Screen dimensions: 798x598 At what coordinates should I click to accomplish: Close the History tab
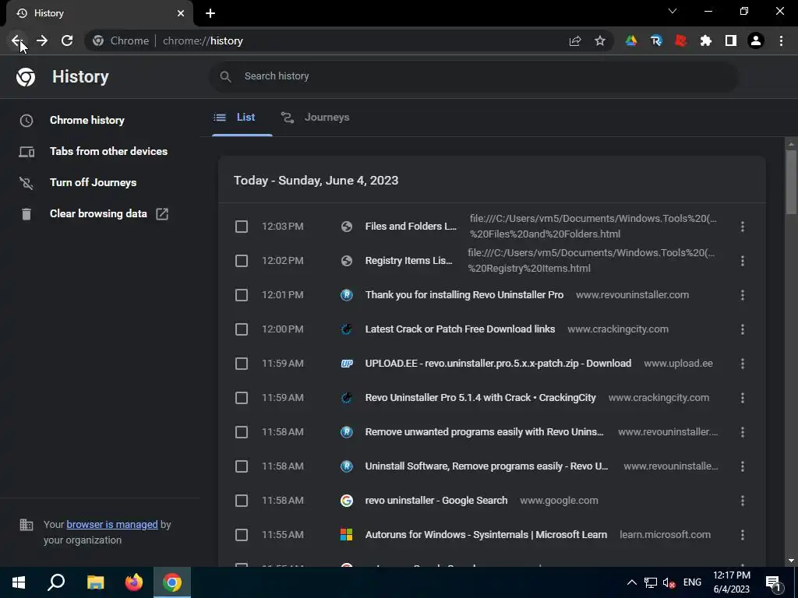click(x=181, y=13)
